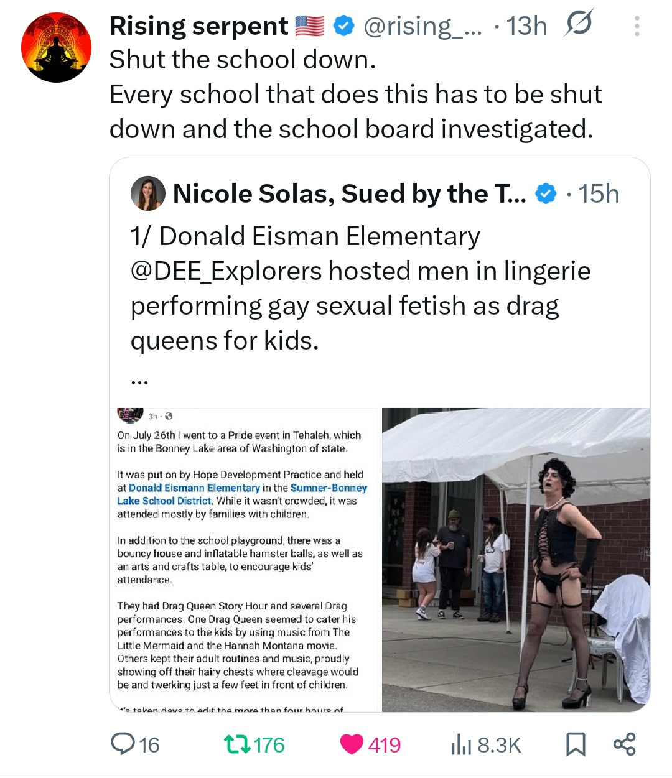Tap Nicole Solas's small profile picture
Image resolution: width=672 pixels, height=778 pixels.
(147, 193)
